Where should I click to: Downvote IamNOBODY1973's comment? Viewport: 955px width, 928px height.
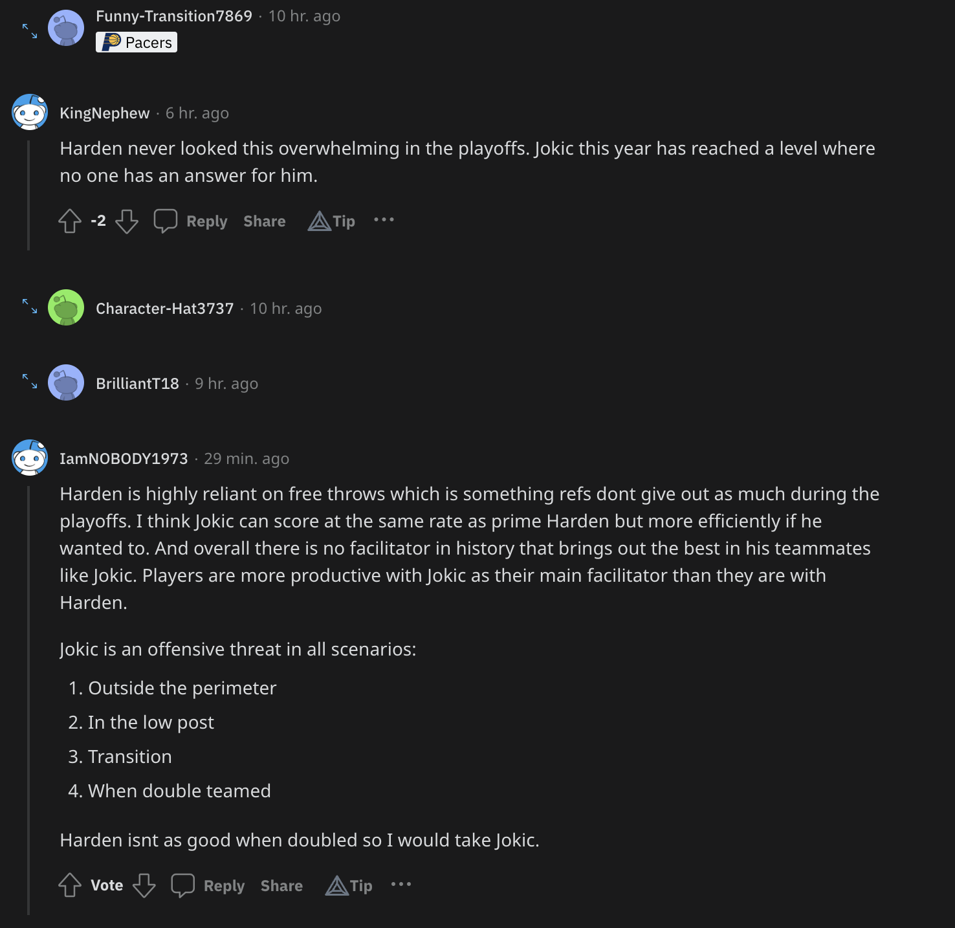pyautogui.click(x=144, y=885)
